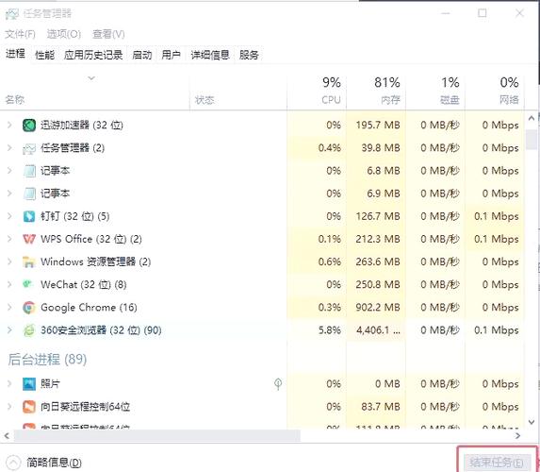Switch to the 性能 tab

[x=45, y=55]
